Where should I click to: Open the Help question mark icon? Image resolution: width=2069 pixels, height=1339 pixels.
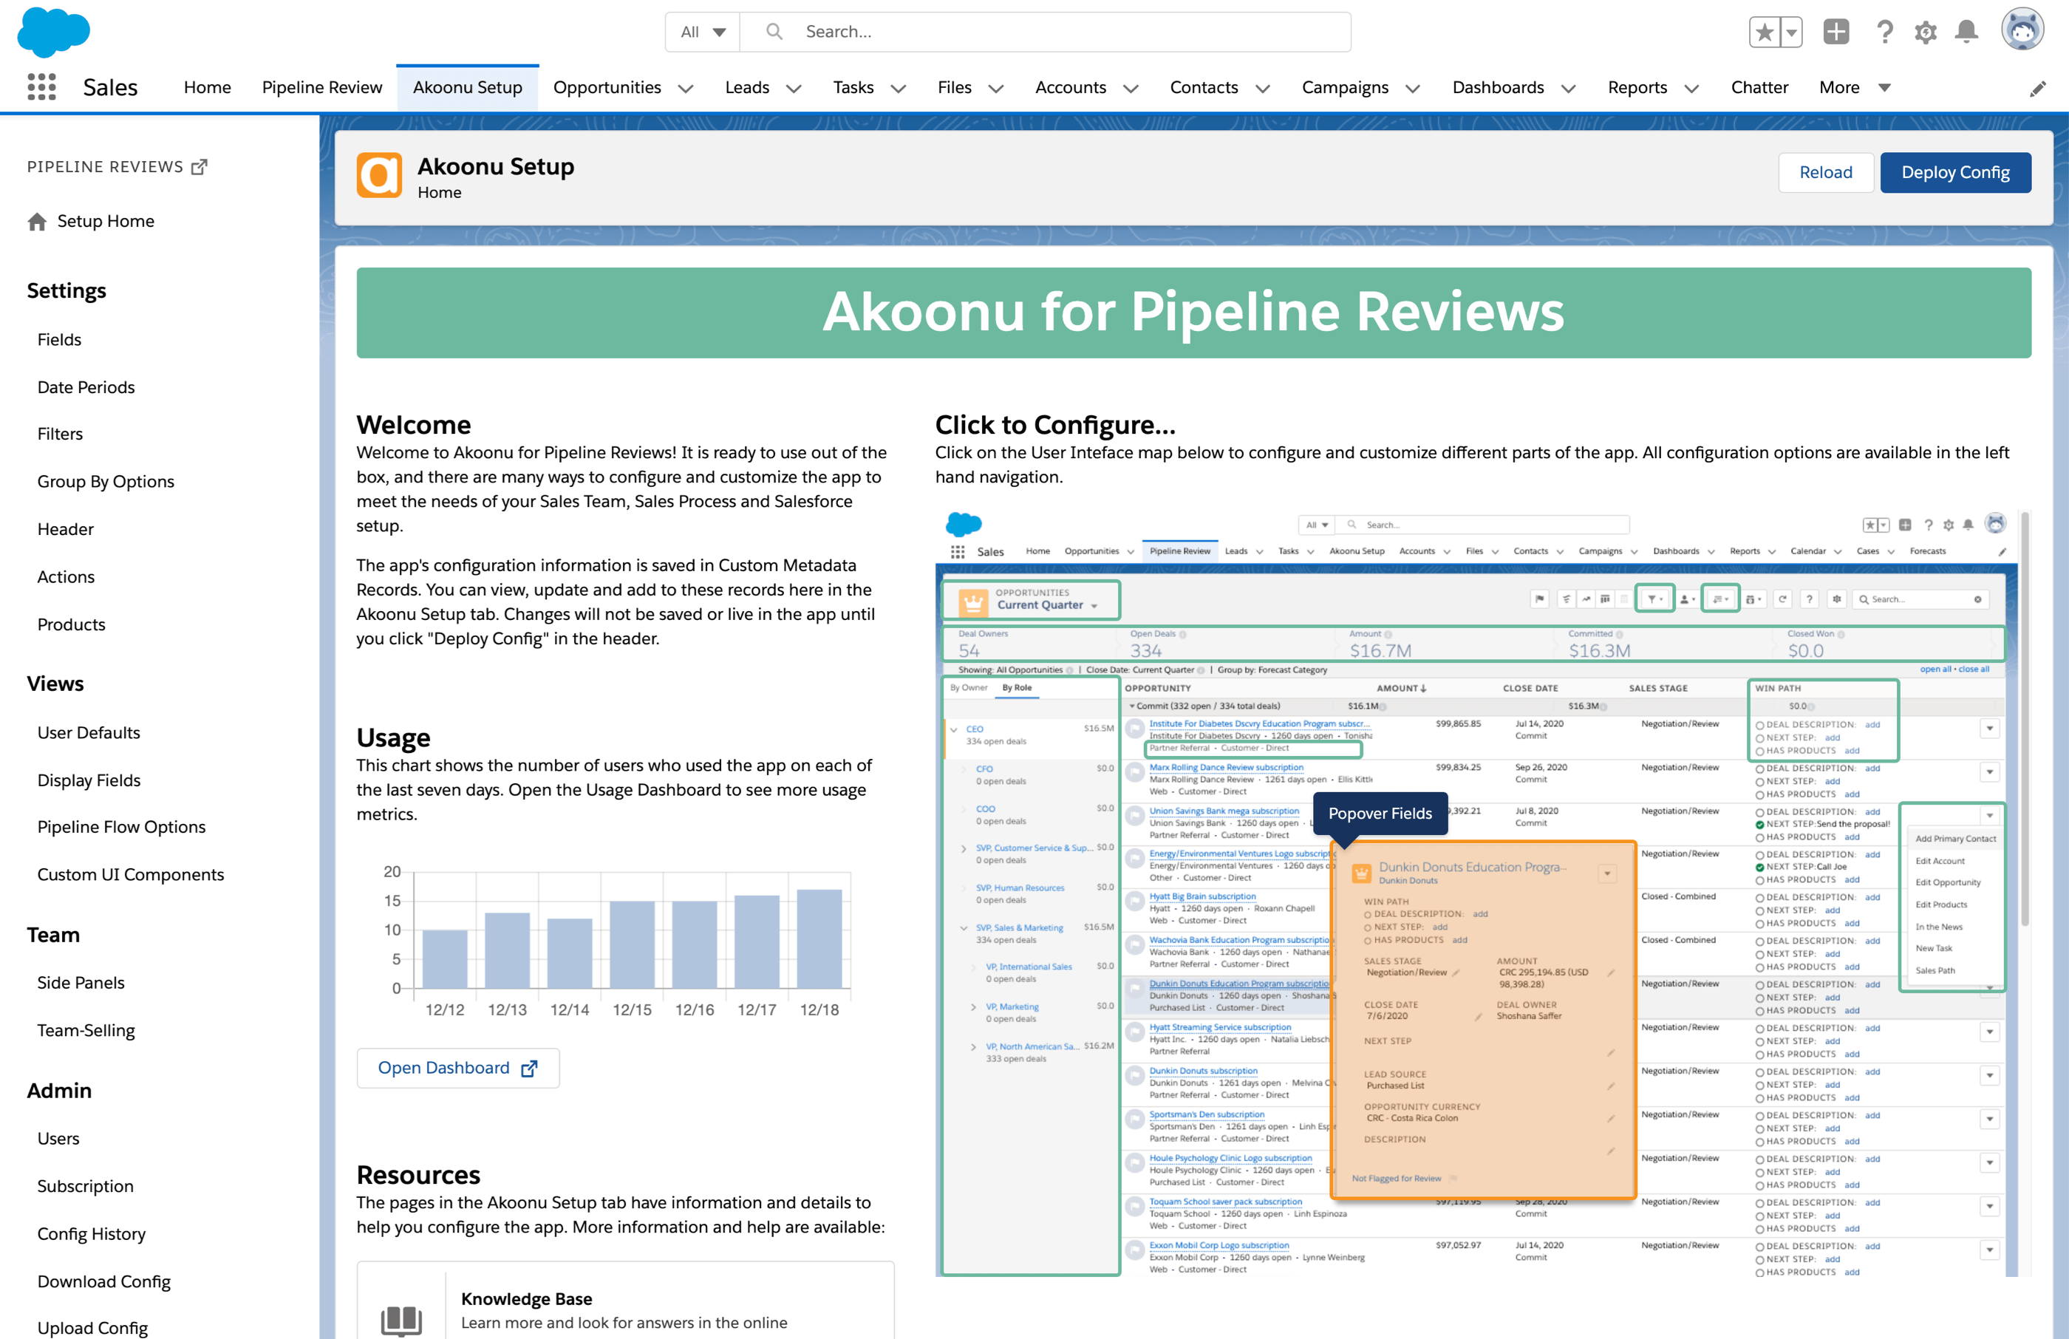(1884, 33)
